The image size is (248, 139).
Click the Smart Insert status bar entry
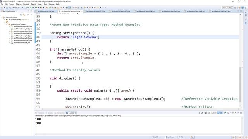pyautogui.click(x=170, y=137)
